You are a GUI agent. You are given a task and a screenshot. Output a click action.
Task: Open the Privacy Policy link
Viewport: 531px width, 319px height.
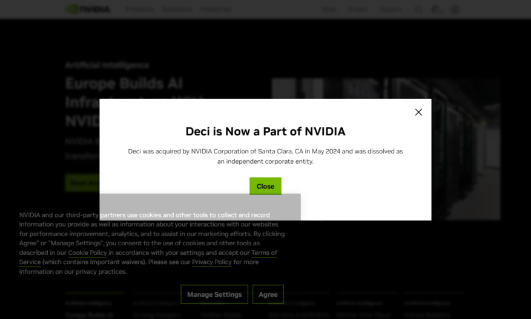[212, 262]
